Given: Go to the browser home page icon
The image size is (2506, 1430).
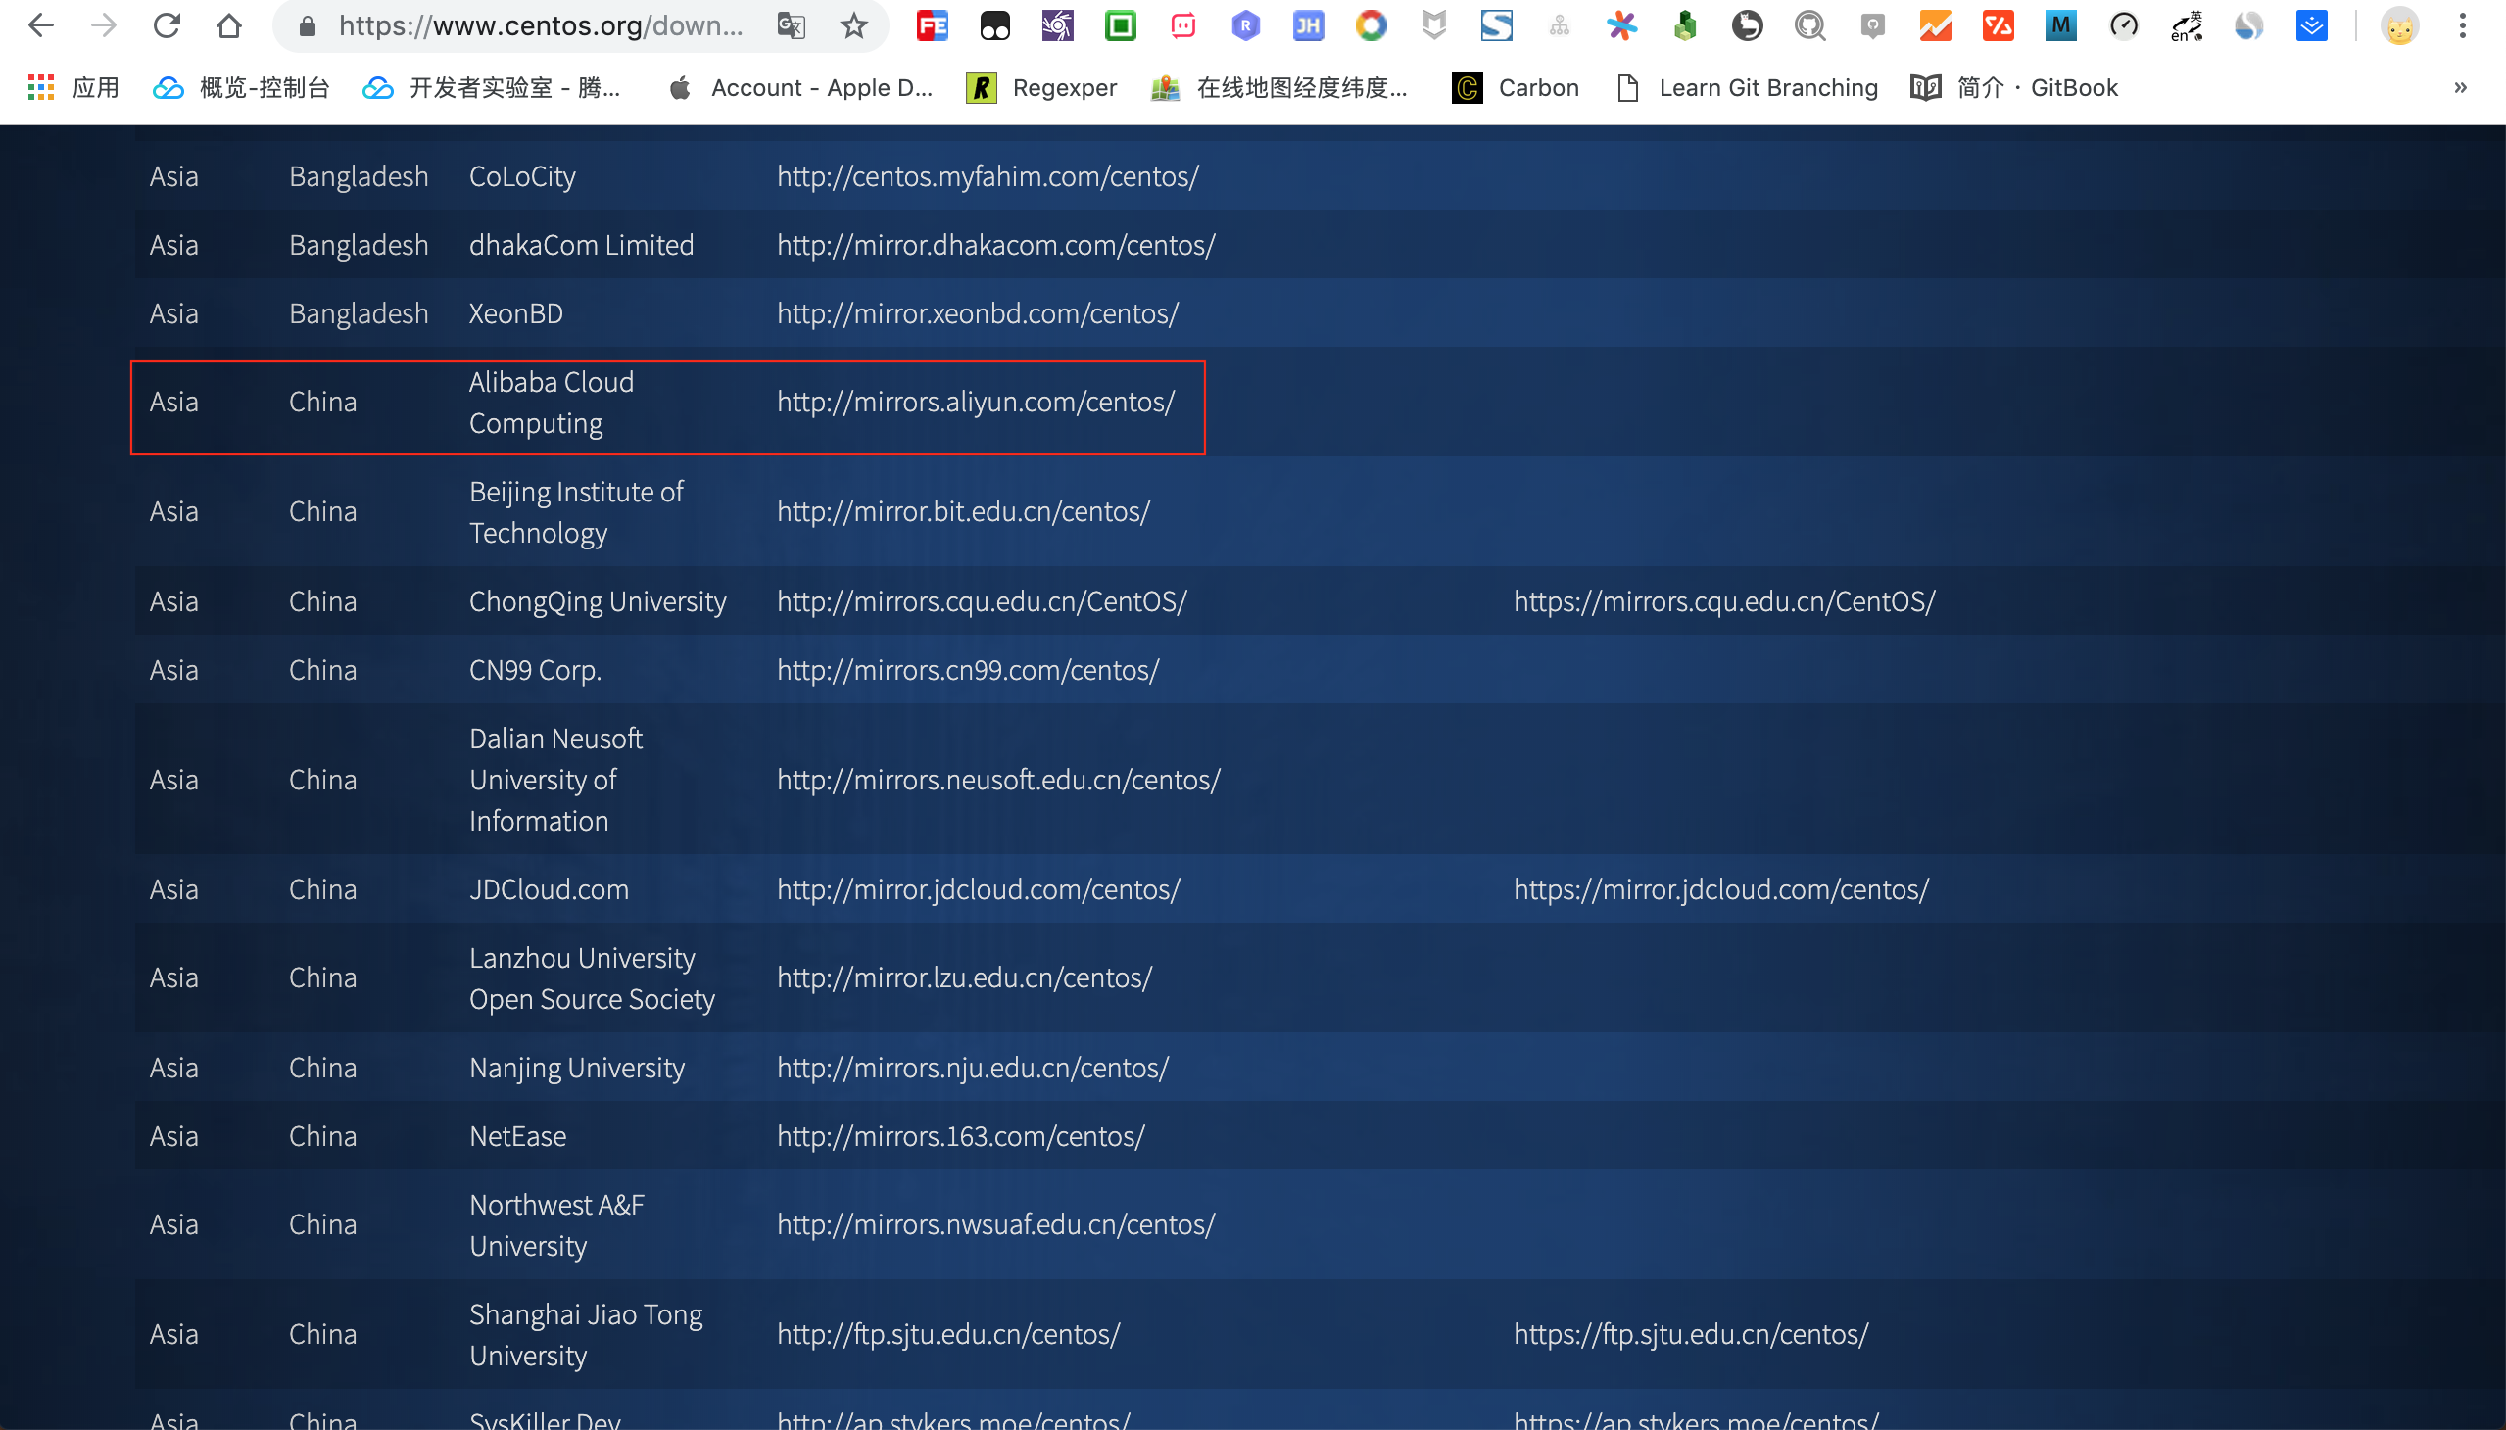Looking at the screenshot, I should click(x=229, y=25).
